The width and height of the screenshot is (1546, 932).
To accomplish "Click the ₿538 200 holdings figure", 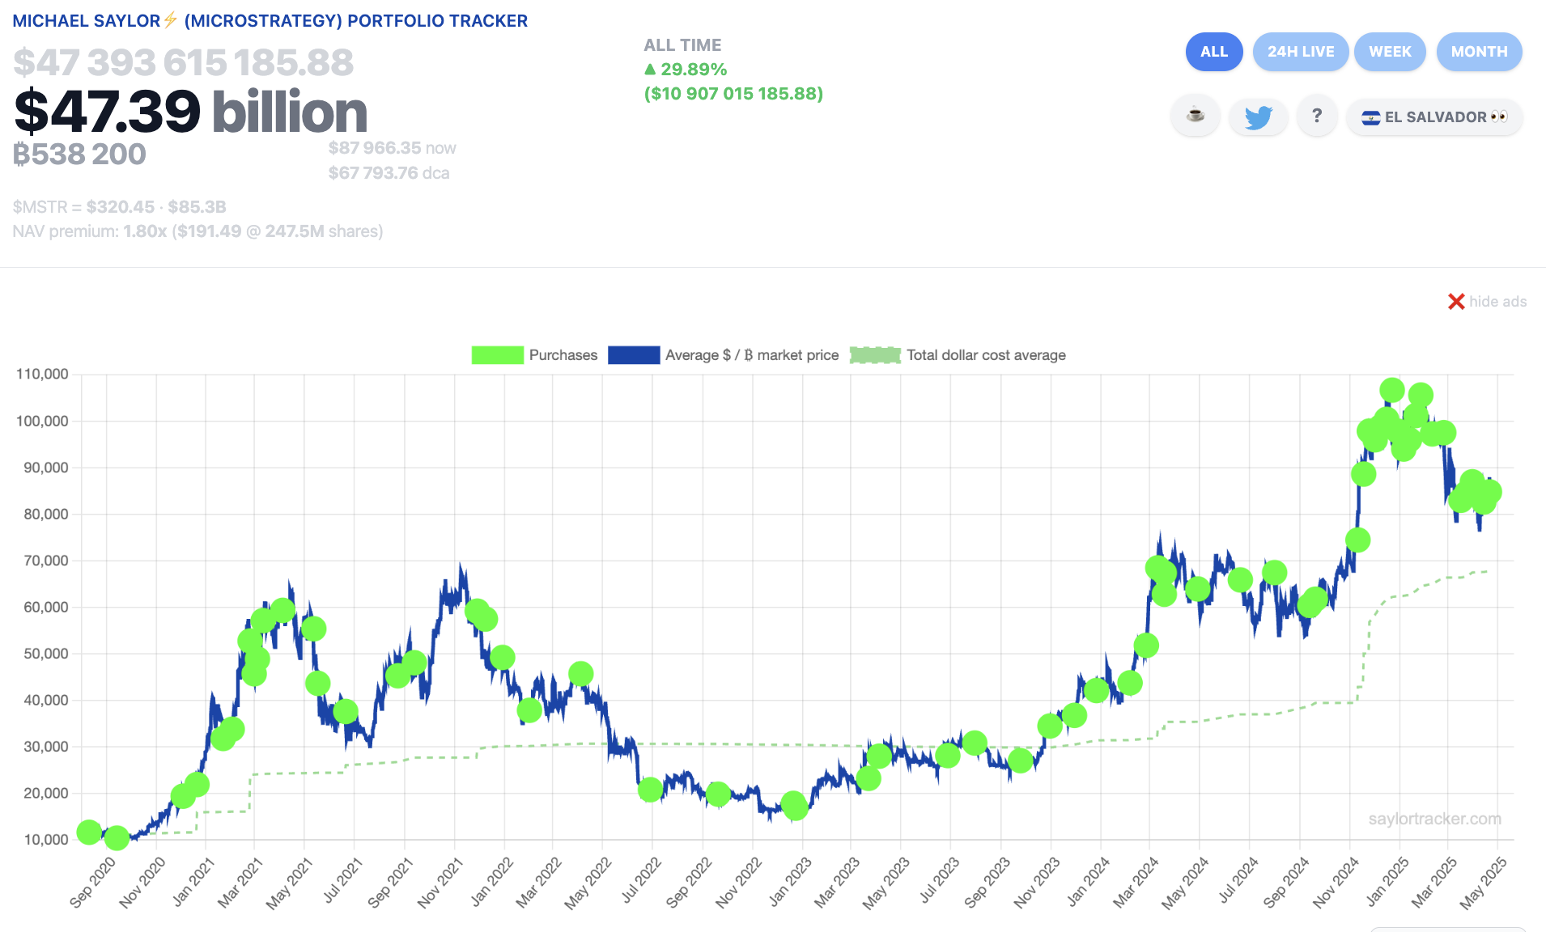I will tap(79, 154).
